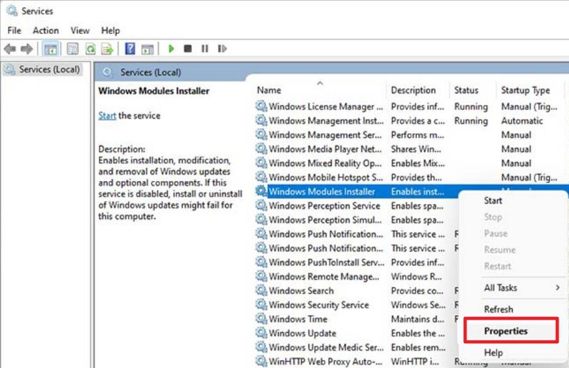Click 'Shares Win...' description cell

(416, 149)
